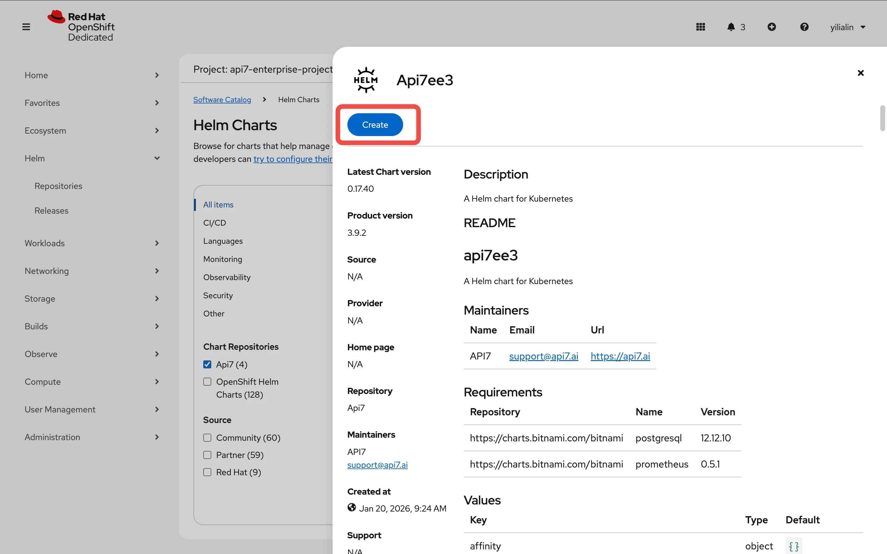Click the vertical scrollbar on the right
This screenshot has width=887, height=554.
point(882,118)
